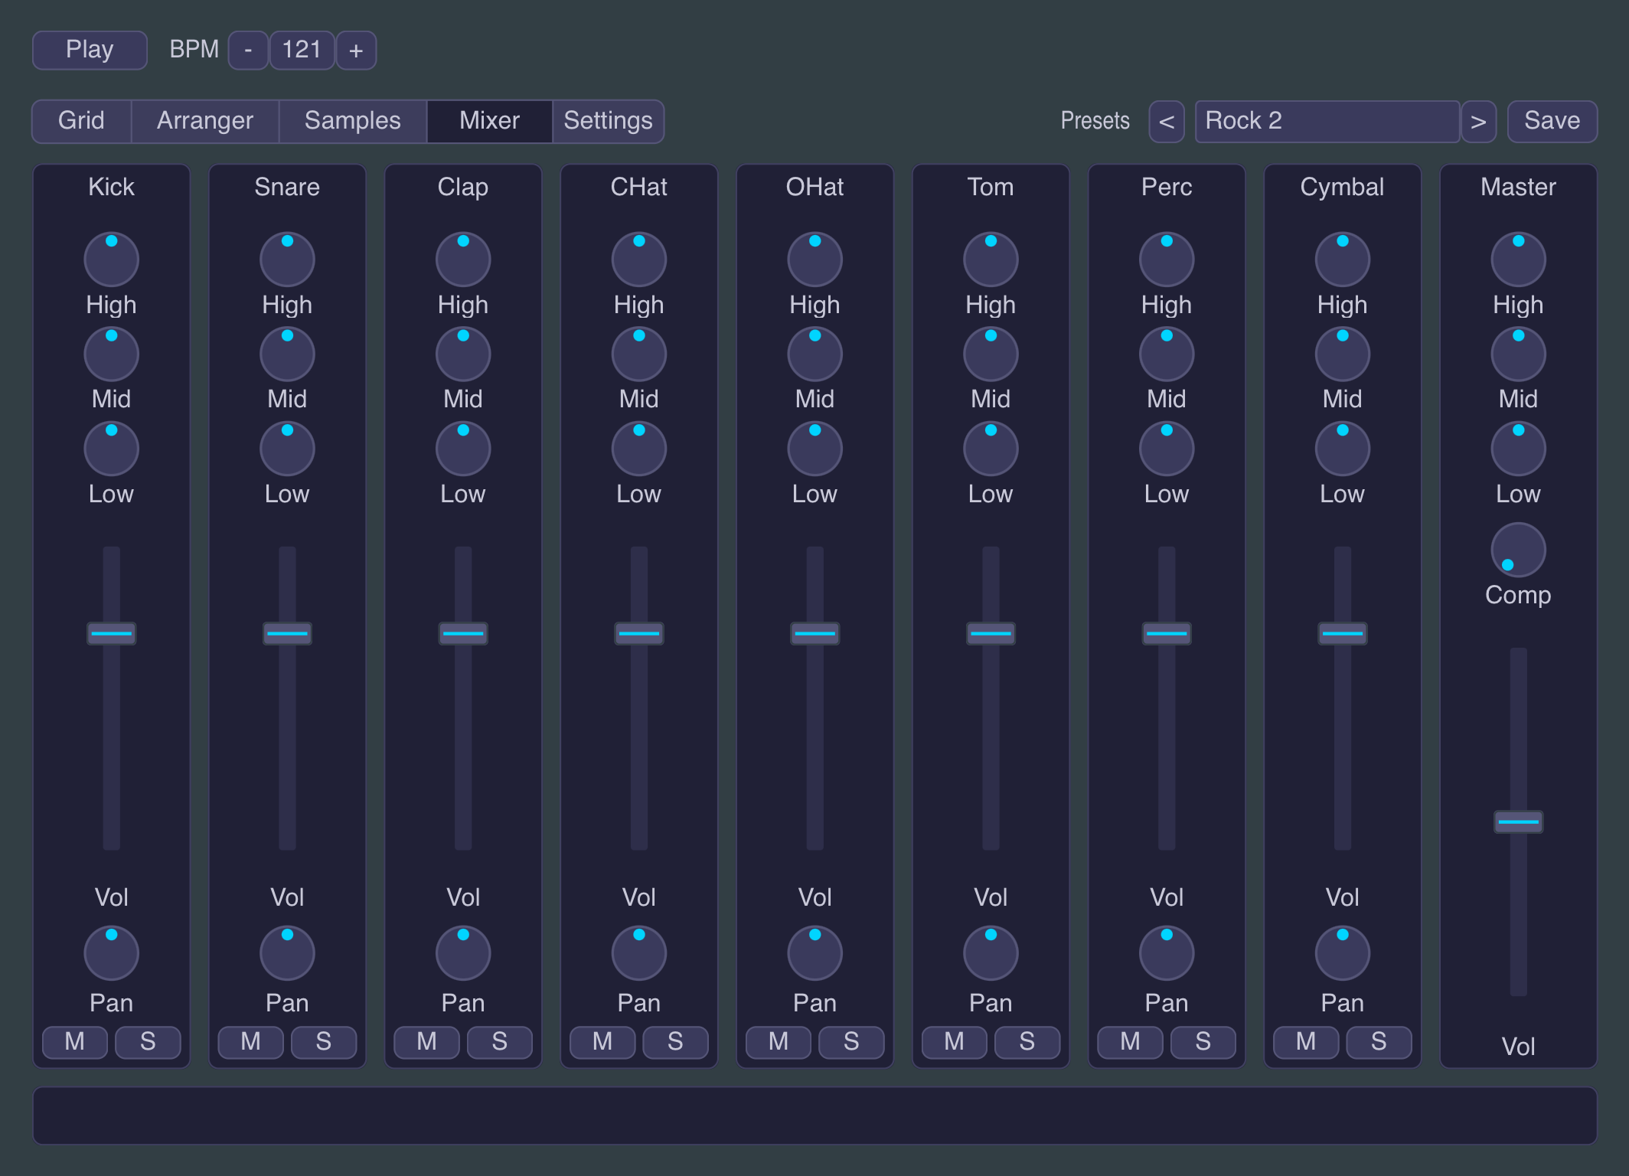The width and height of the screenshot is (1629, 1176).
Task: Click the CHat volume fader handle
Action: [x=639, y=633]
